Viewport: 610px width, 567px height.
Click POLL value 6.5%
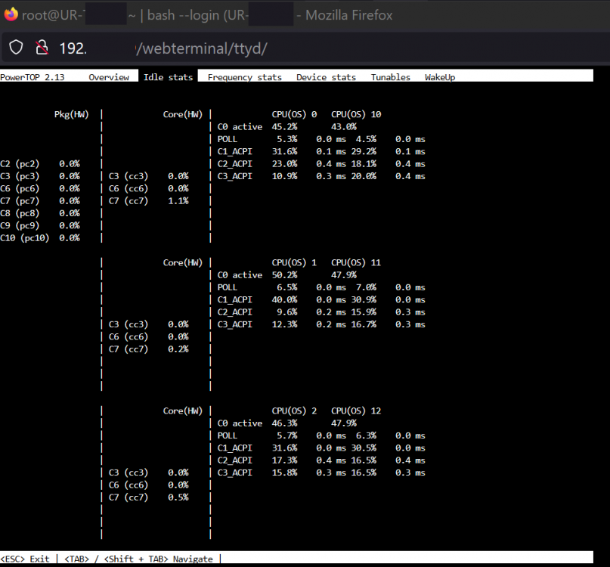pos(287,287)
